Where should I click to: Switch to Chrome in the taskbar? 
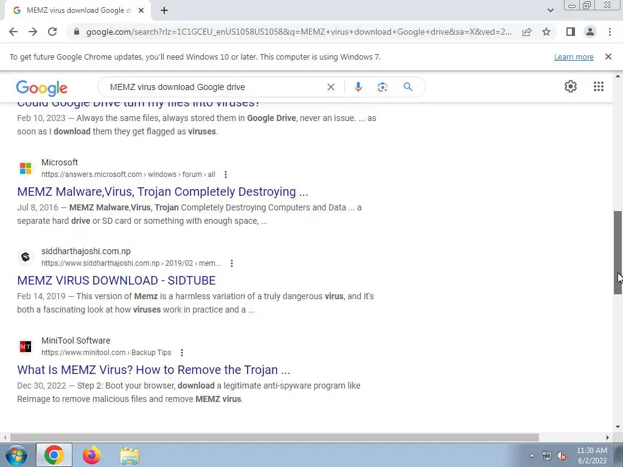coord(54,455)
